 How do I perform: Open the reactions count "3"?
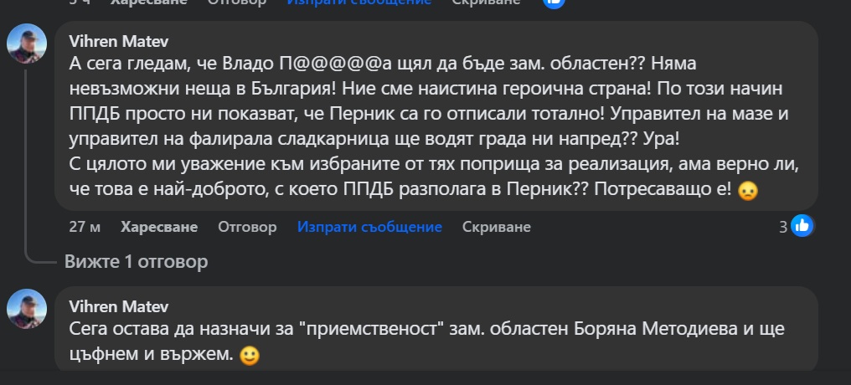coord(783,226)
